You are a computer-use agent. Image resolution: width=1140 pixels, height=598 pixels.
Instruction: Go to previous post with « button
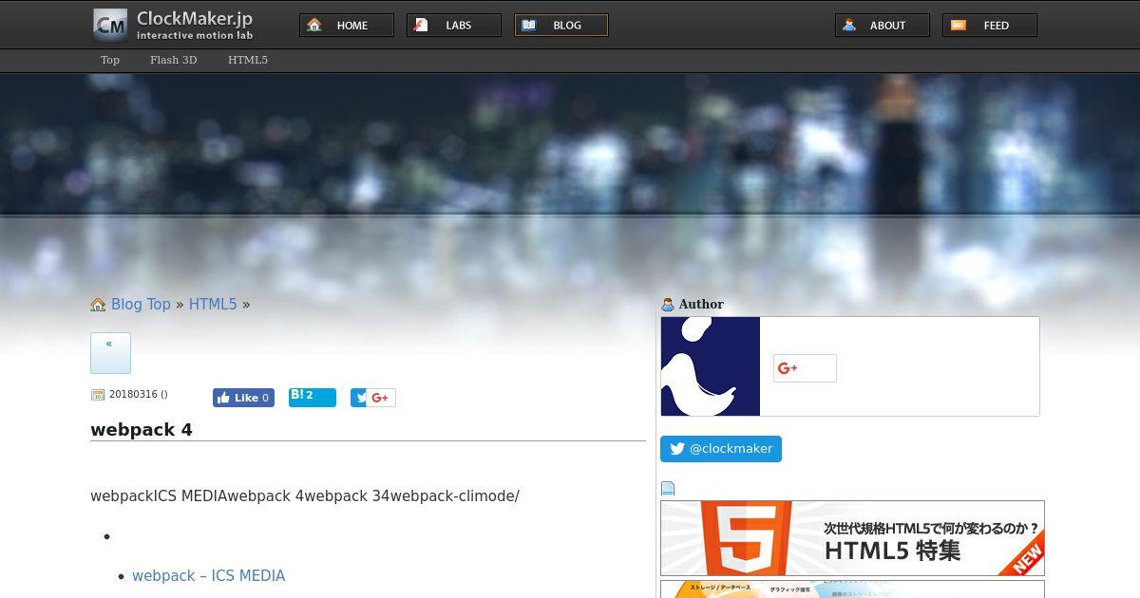[x=110, y=353]
